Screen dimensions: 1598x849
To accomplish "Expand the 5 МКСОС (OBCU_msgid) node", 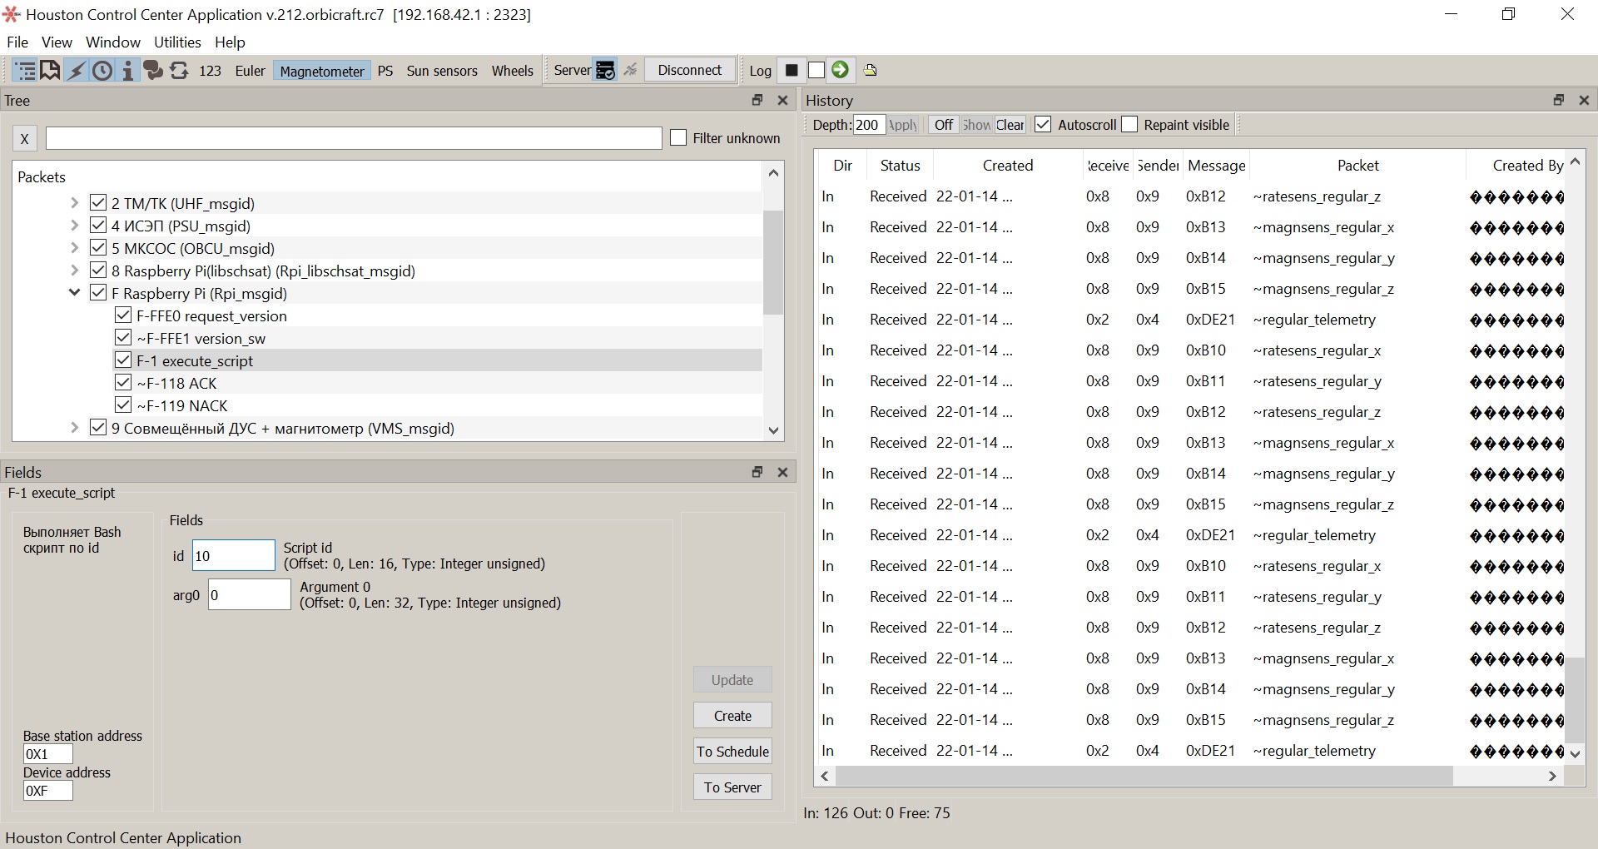I will pyautogui.click(x=74, y=248).
